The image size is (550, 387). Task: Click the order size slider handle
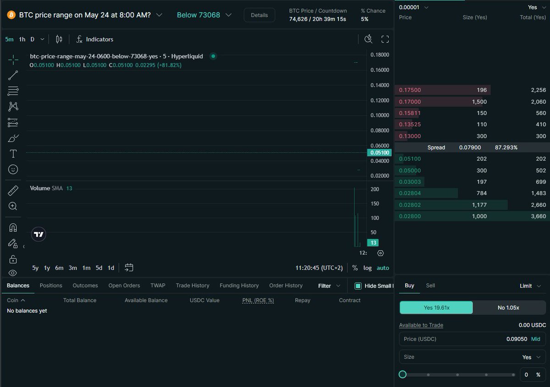pos(402,375)
